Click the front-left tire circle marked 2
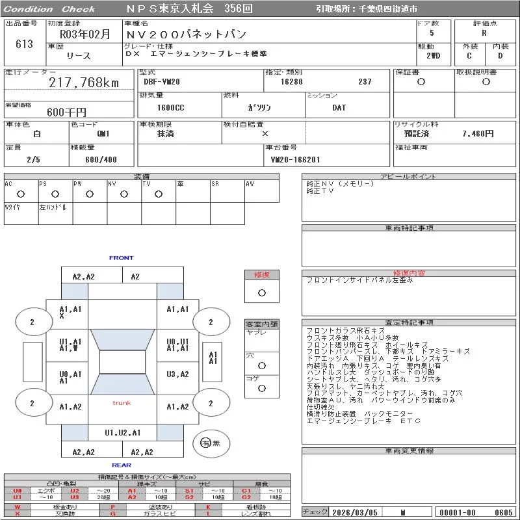This screenshot has width=520, height=520. coord(32,322)
